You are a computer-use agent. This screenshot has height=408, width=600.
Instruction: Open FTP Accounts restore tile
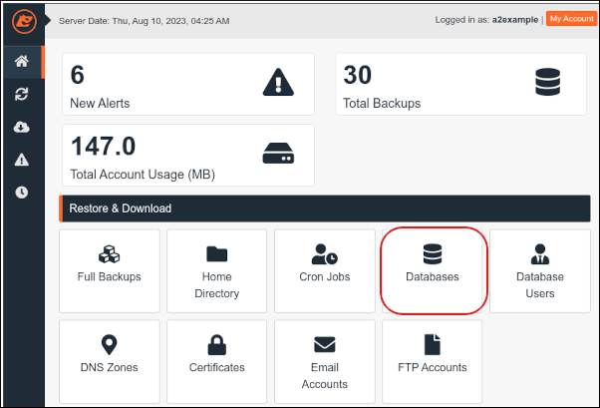(x=433, y=361)
